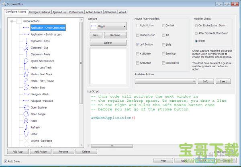Click line gesture icon for Navigate - Back
This screenshot has height=167, width=241.
tap(26, 94)
